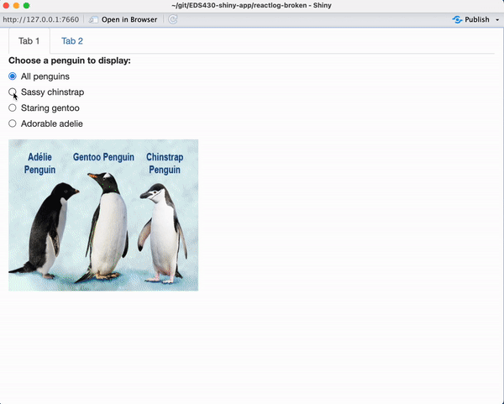Viewport: 504px width, 404px height.
Task: Zoom the window with the green button
Action: 27,6
